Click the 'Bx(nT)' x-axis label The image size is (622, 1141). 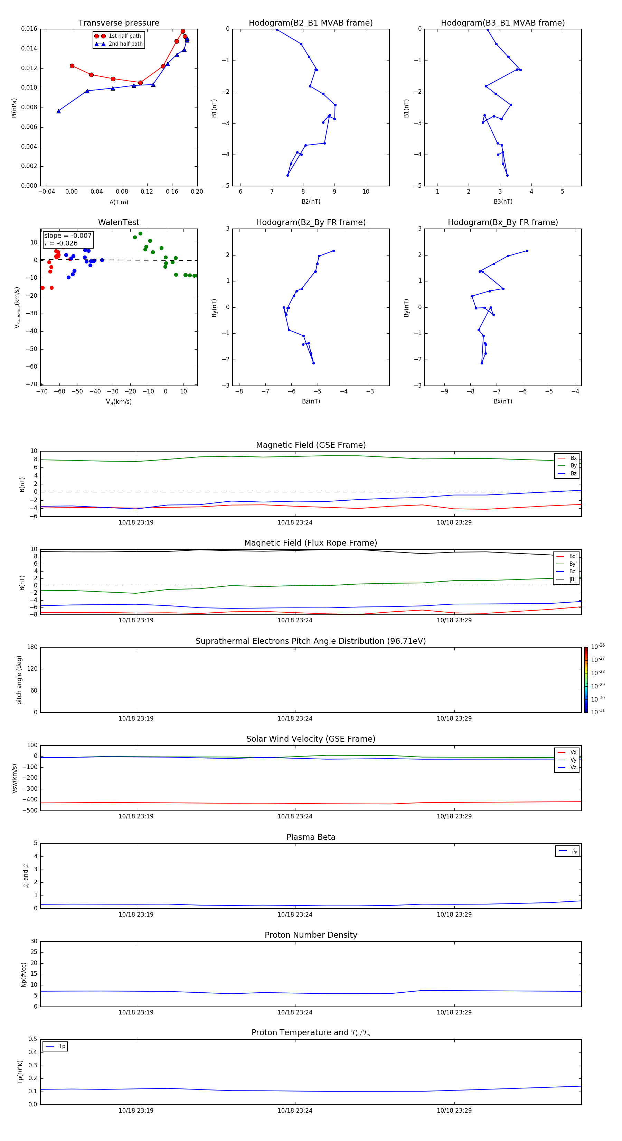(503, 401)
